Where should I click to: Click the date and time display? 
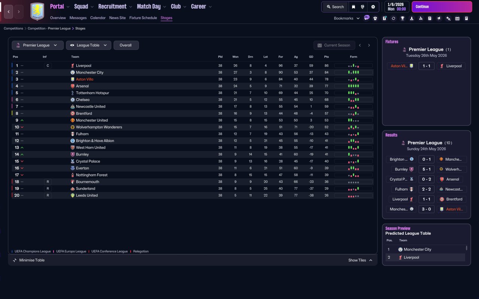[x=397, y=7]
